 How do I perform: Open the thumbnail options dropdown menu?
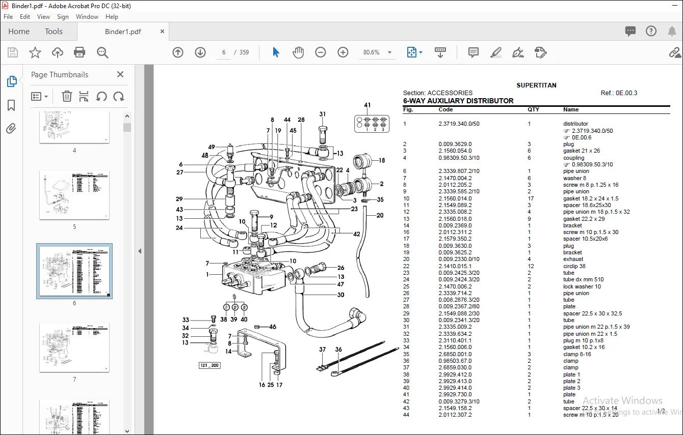point(40,96)
